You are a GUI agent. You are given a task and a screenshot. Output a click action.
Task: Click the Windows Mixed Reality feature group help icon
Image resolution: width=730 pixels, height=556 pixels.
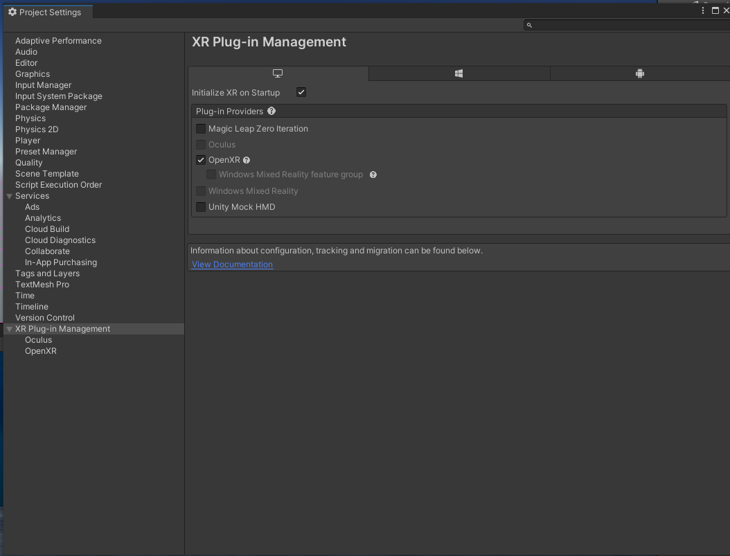point(373,174)
